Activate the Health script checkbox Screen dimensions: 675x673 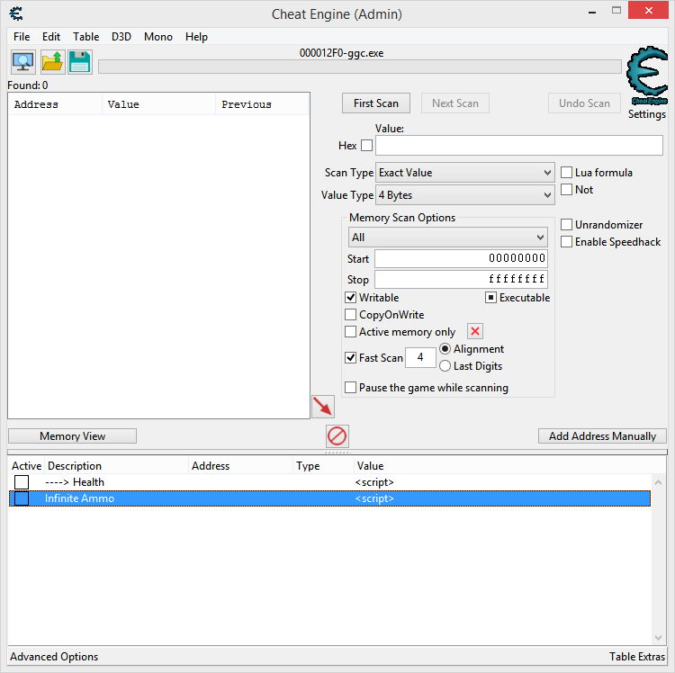(x=22, y=482)
